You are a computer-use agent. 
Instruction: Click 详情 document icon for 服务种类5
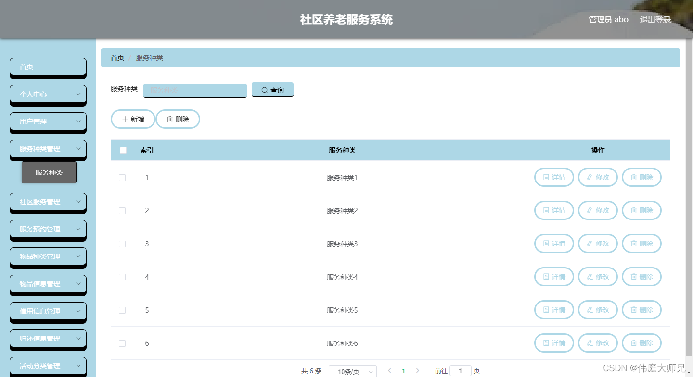(x=546, y=310)
